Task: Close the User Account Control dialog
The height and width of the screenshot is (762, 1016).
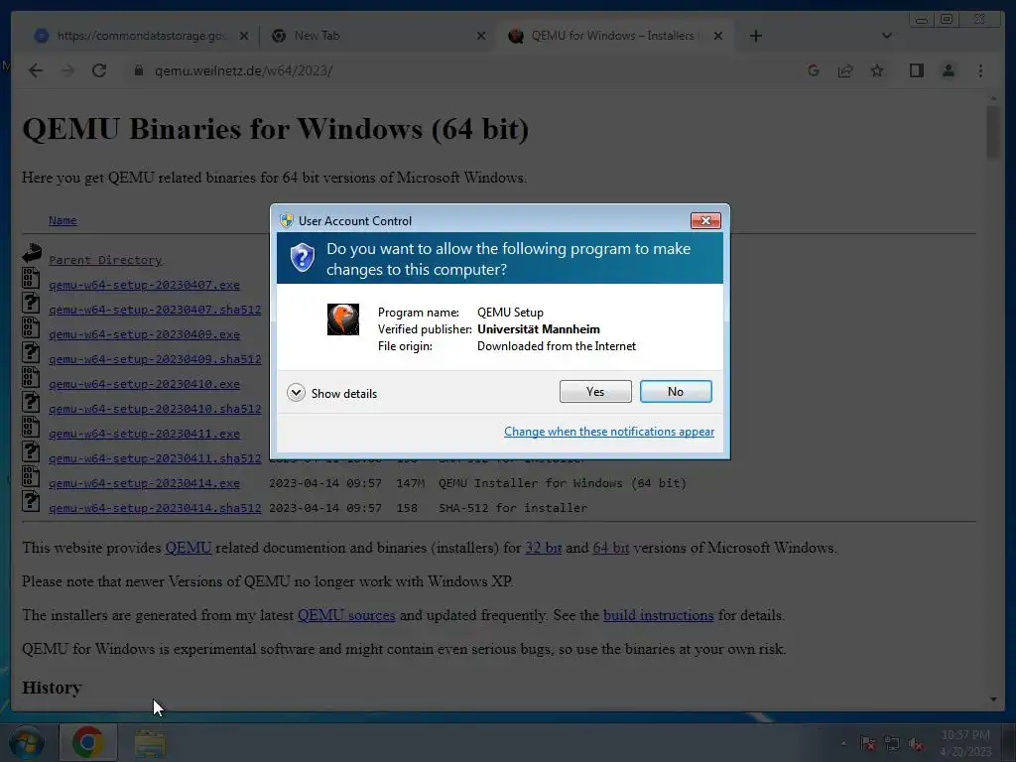Action: pos(705,221)
